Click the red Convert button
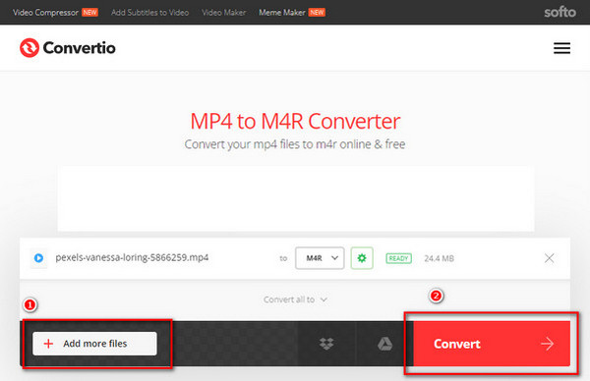Viewport: 590px width, 381px height. pos(492,344)
